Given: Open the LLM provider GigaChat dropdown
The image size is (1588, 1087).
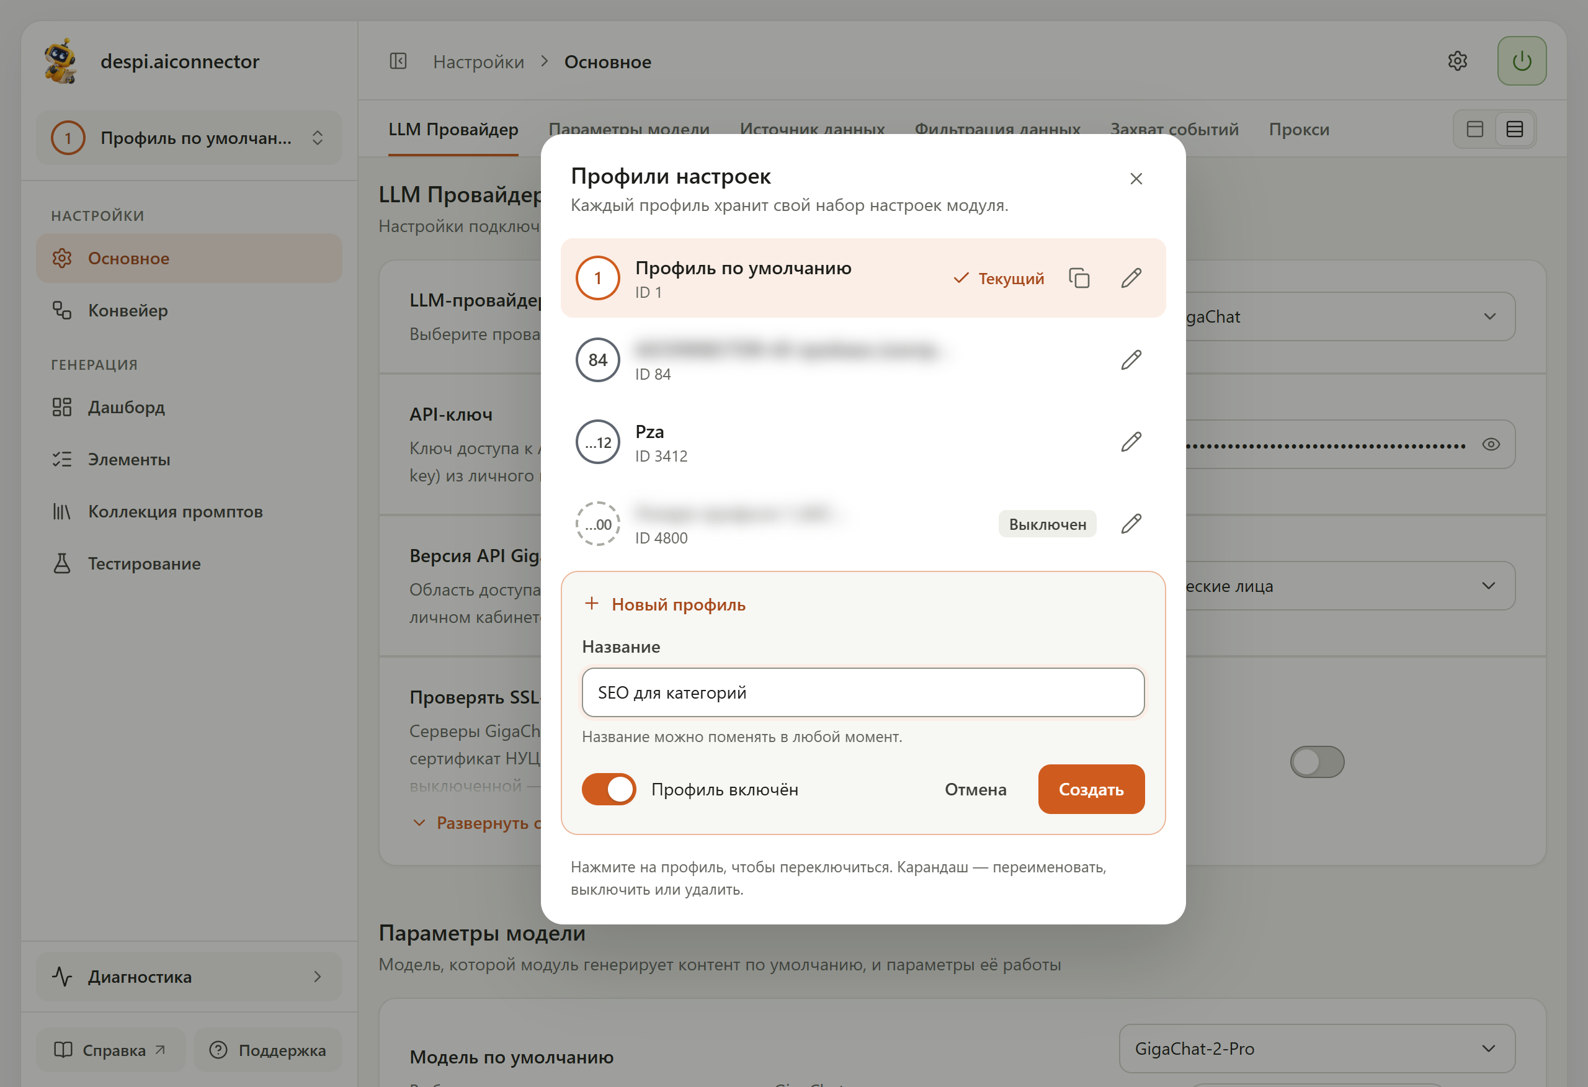Looking at the screenshot, I should [x=1350, y=317].
